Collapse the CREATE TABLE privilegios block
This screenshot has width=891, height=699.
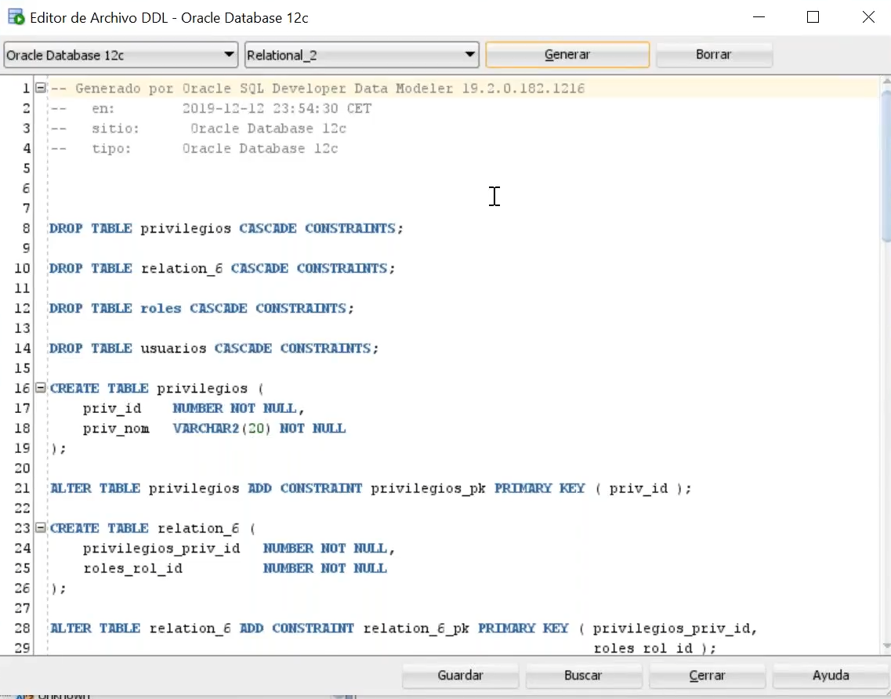[41, 388]
